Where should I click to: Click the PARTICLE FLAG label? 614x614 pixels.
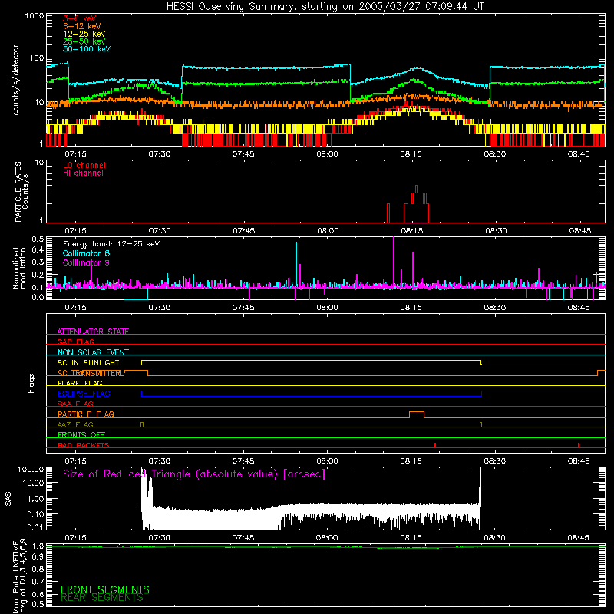(86, 414)
